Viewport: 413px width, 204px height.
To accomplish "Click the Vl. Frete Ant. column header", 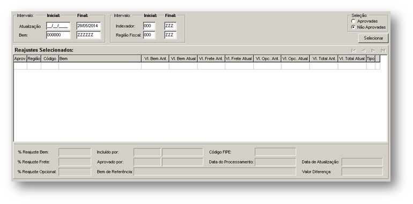I will click(x=211, y=58).
